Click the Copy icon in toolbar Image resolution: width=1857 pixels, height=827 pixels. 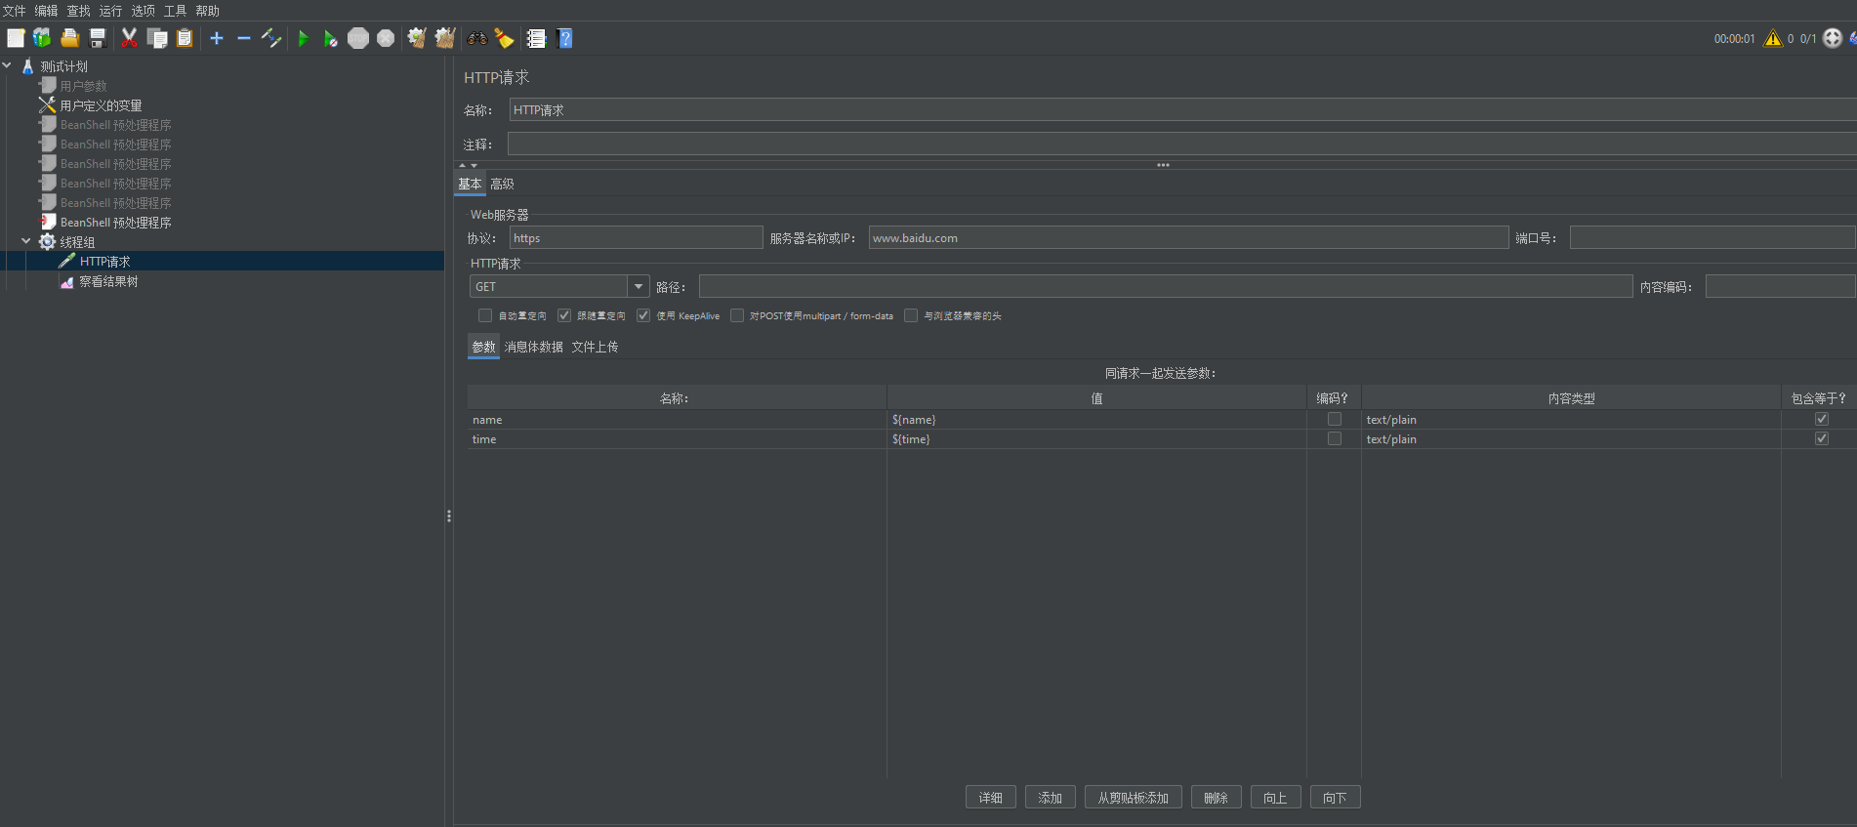tap(156, 38)
